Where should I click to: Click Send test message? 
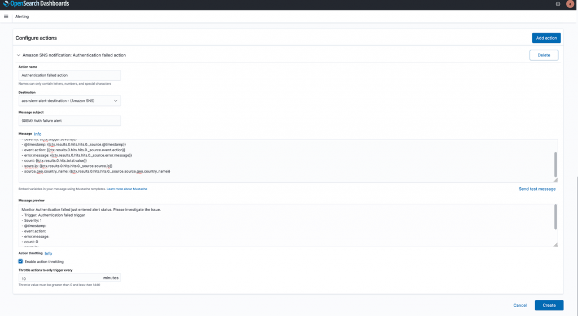(537, 189)
